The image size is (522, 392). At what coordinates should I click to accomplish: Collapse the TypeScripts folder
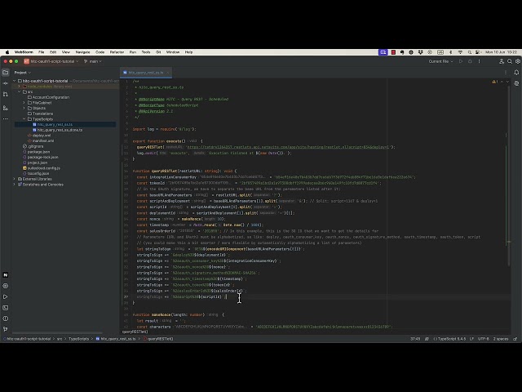(24, 119)
